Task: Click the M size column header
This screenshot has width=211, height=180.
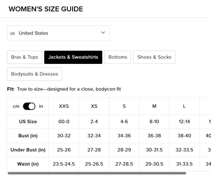Action: [x=154, y=106]
